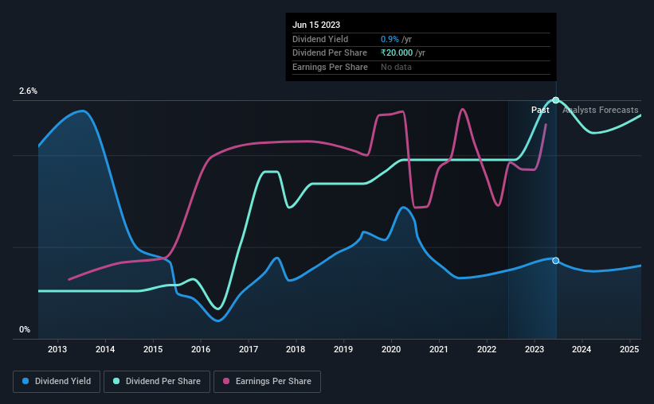Click the 2015 x-axis label
This screenshot has width=654, height=404.
(153, 349)
